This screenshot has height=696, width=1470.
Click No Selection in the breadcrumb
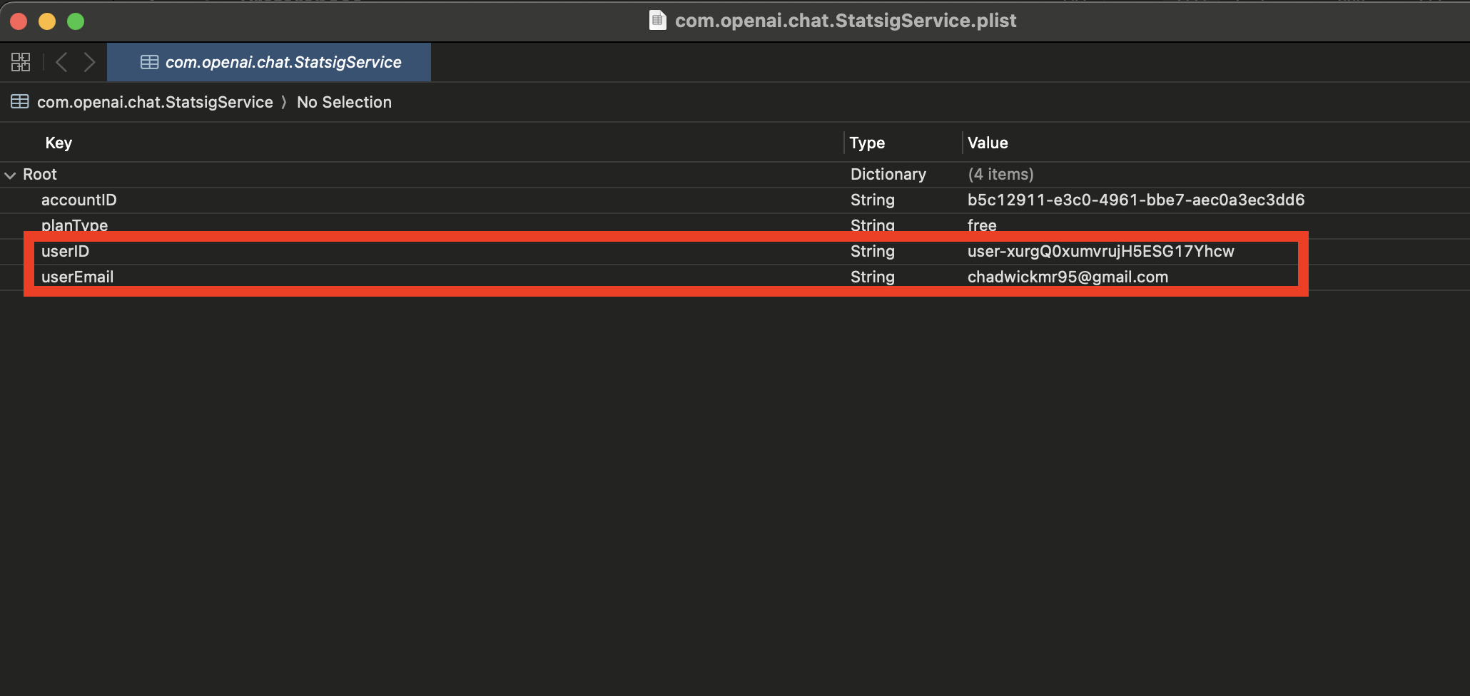[344, 102]
